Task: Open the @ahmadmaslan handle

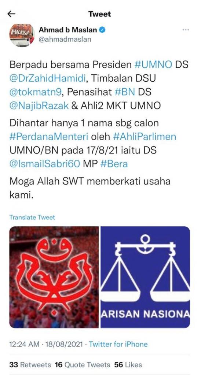Action: 65,39
